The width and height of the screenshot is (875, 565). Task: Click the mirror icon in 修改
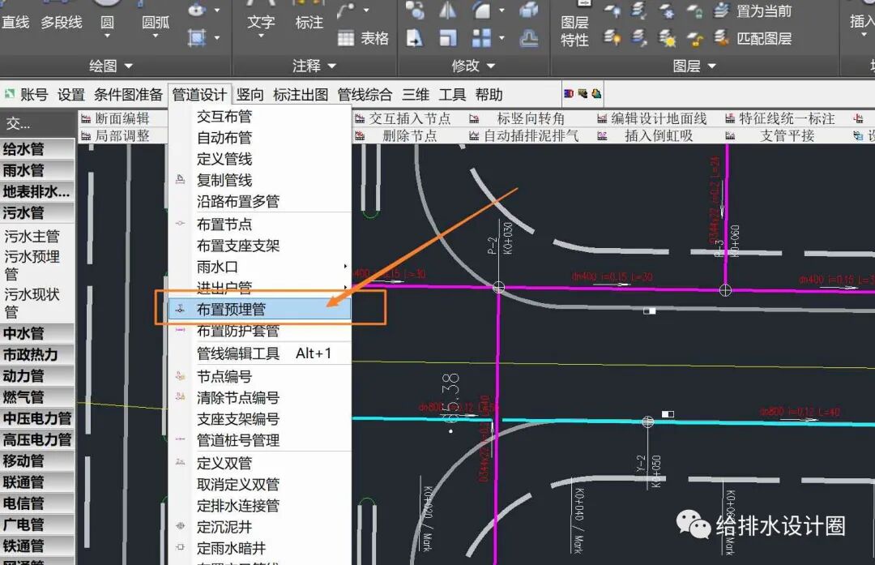point(447,10)
